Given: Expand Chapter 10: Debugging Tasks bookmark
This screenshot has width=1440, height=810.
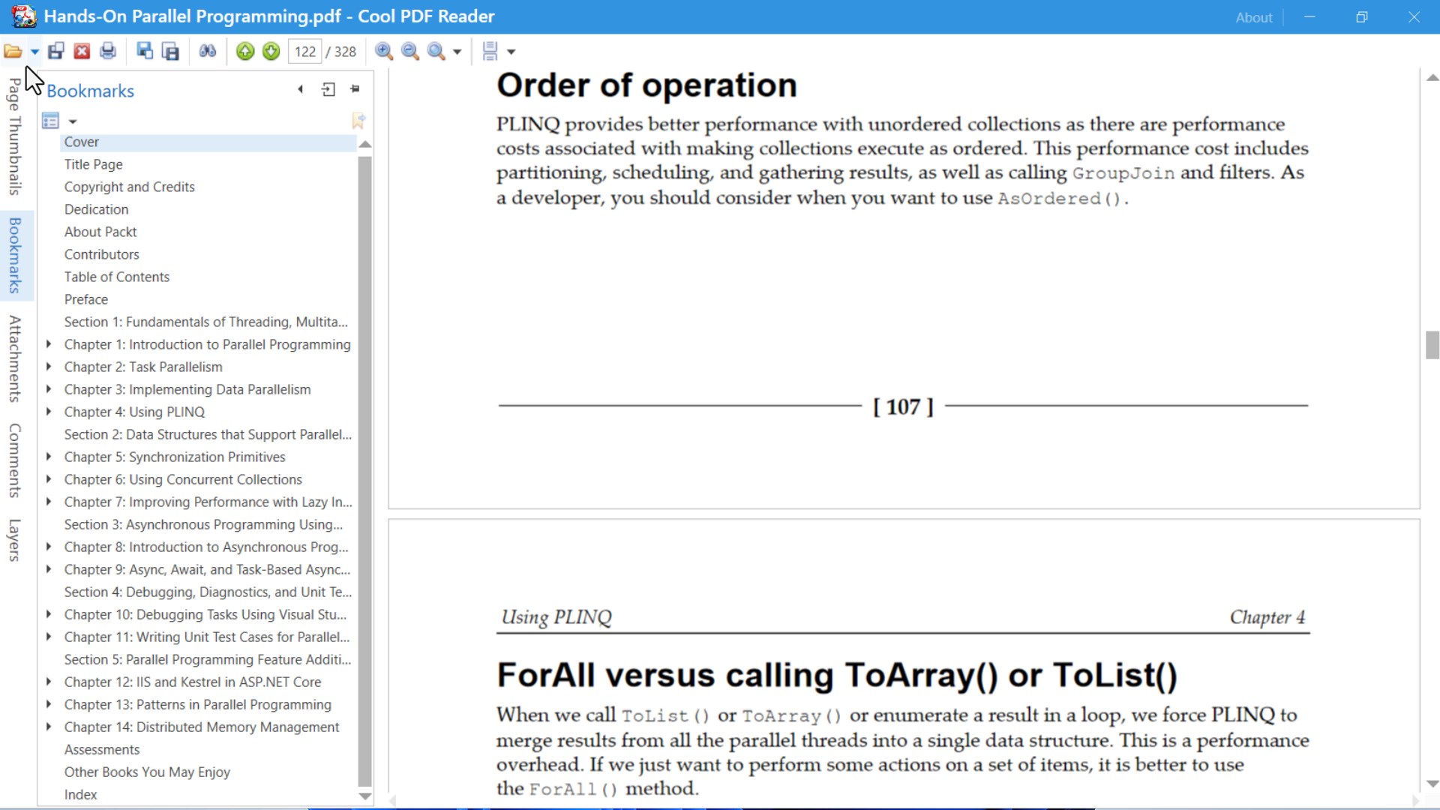Looking at the screenshot, I should coord(49,614).
